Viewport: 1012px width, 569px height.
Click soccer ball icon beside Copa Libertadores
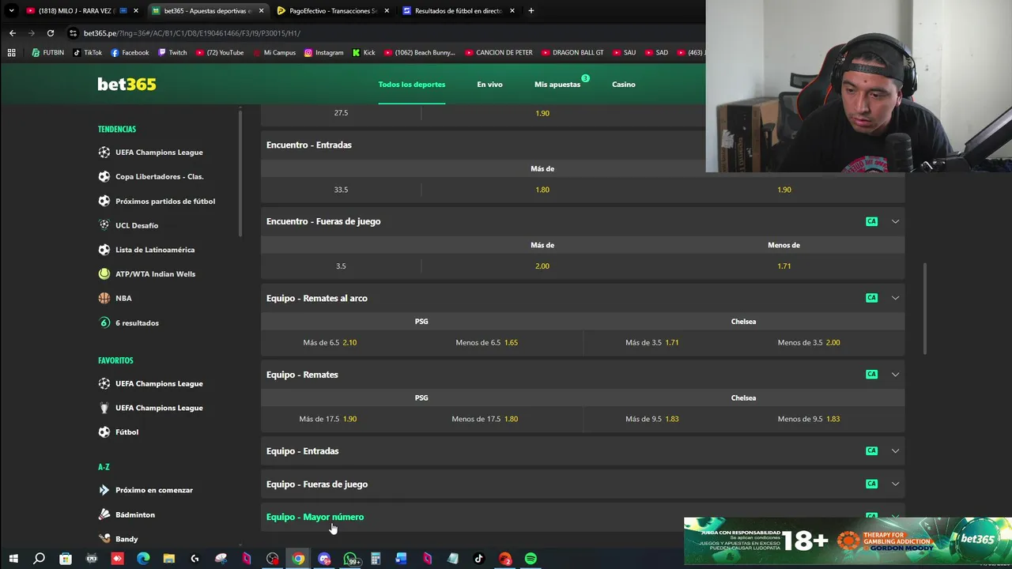pos(104,176)
